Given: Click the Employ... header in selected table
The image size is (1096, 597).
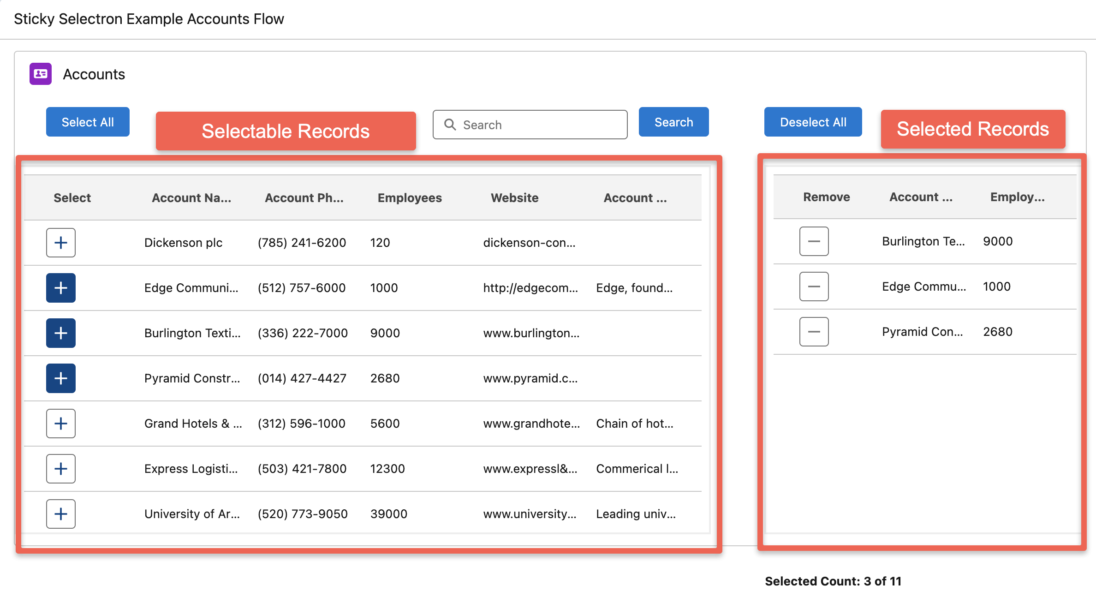Looking at the screenshot, I should [1018, 197].
